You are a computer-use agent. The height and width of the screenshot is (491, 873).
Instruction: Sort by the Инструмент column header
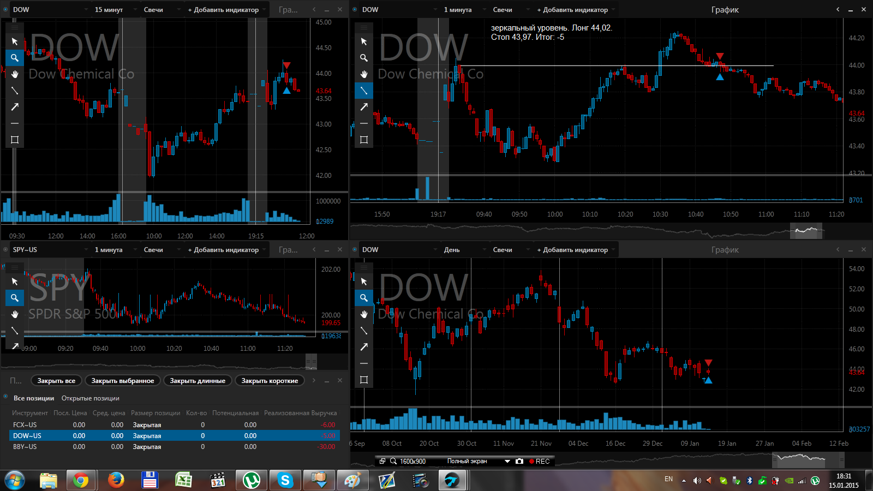(x=30, y=413)
